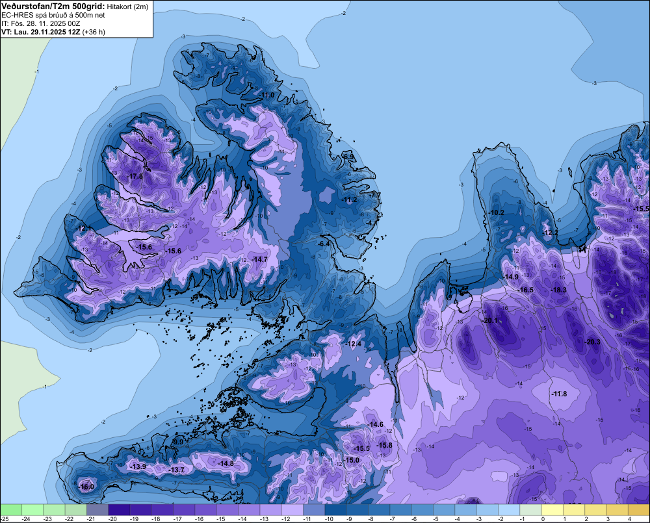Click the -9.9 temperature label
The width and height of the screenshot is (650, 523).
pyautogui.click(x=177, y=442)
